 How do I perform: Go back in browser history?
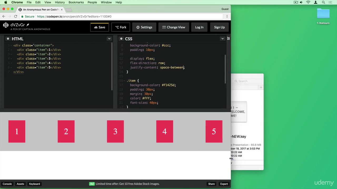coord(4,17)
